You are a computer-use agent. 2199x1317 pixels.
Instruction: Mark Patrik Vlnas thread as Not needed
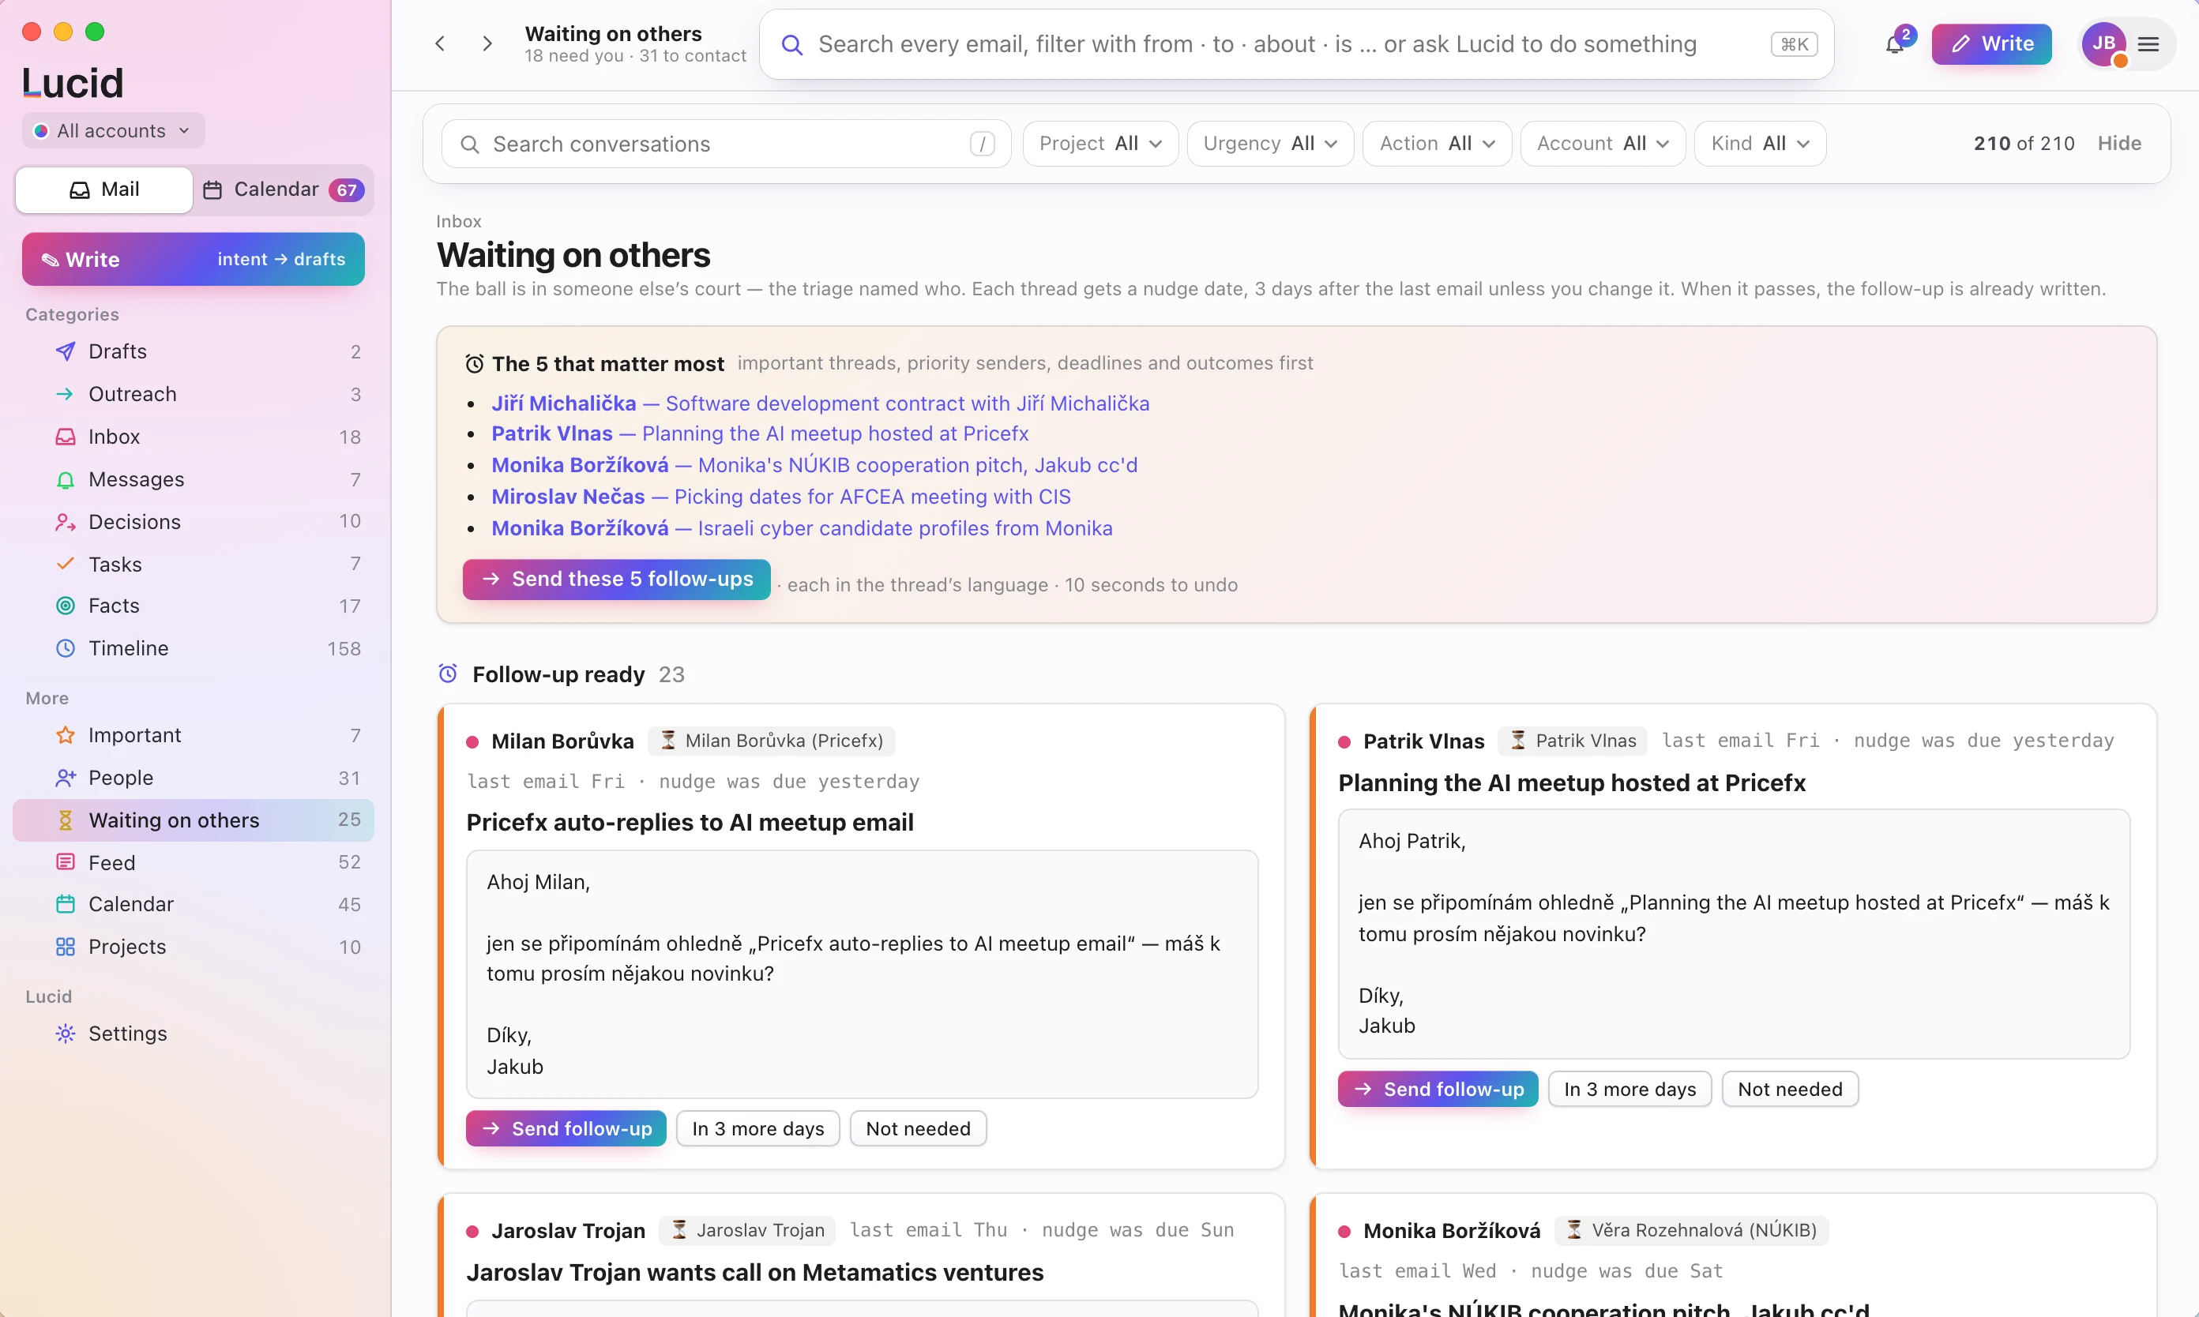tap(1790, 1088)
